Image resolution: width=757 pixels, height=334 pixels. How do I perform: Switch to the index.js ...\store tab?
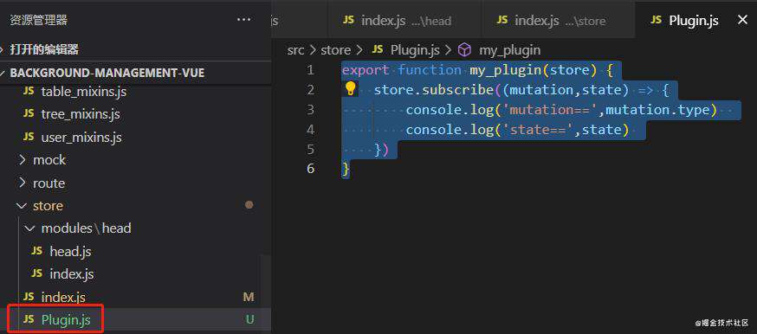(559, 20)
